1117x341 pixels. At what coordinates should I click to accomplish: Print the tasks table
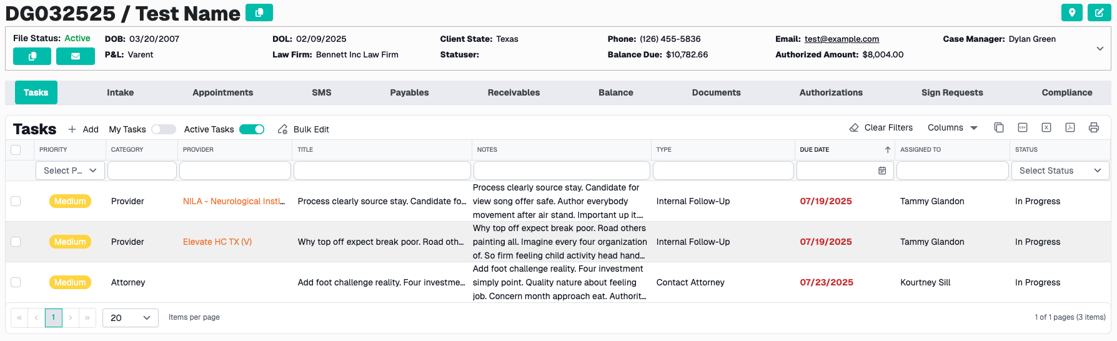1094,127
